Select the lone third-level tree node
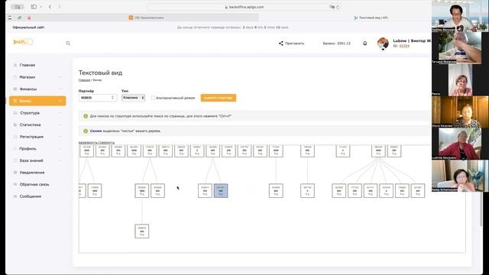 click(142, 231)
